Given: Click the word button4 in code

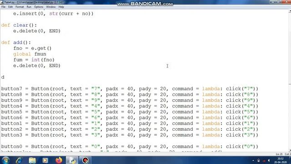Looking at the screenshot, I should point(11,106).
